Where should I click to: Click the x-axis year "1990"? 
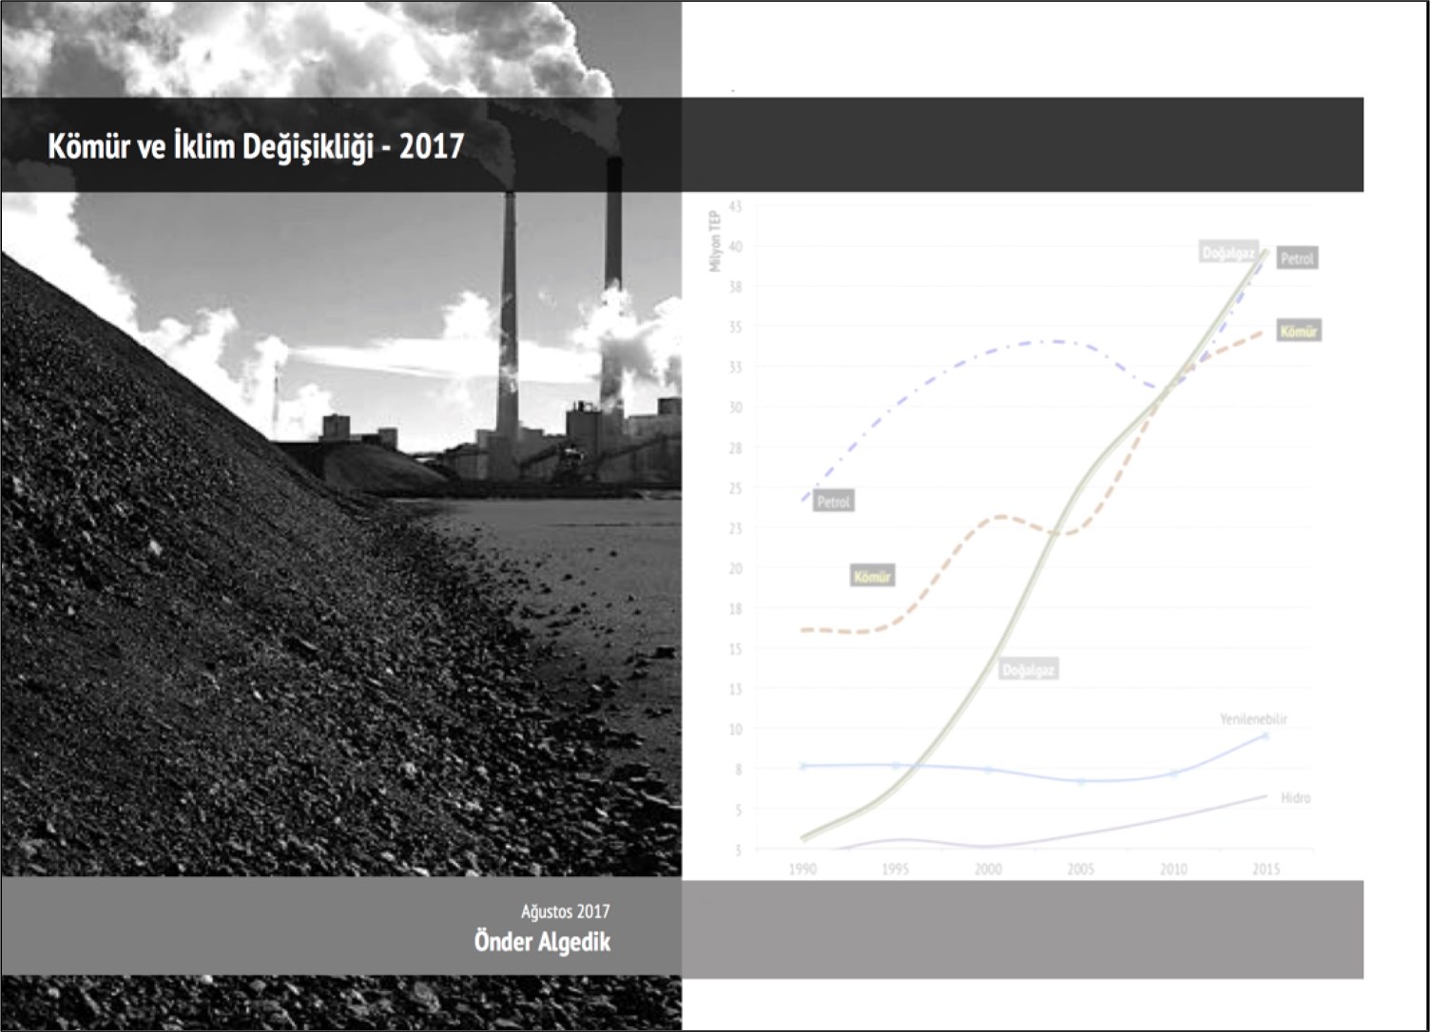[x=802, y=869]
